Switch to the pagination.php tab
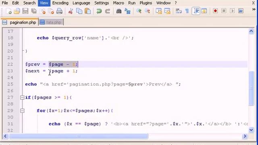The width and height of the screenshot is (258, 145). tap(19, 22)
